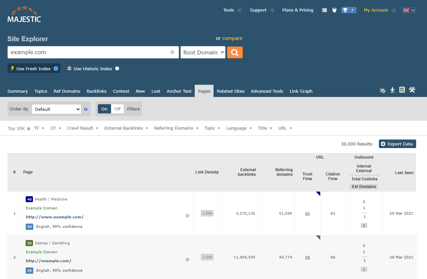Viewport: 427px width, 279px height.
Task: Click ext domains badge 1 in row 2
Action: tap(364, 269)
